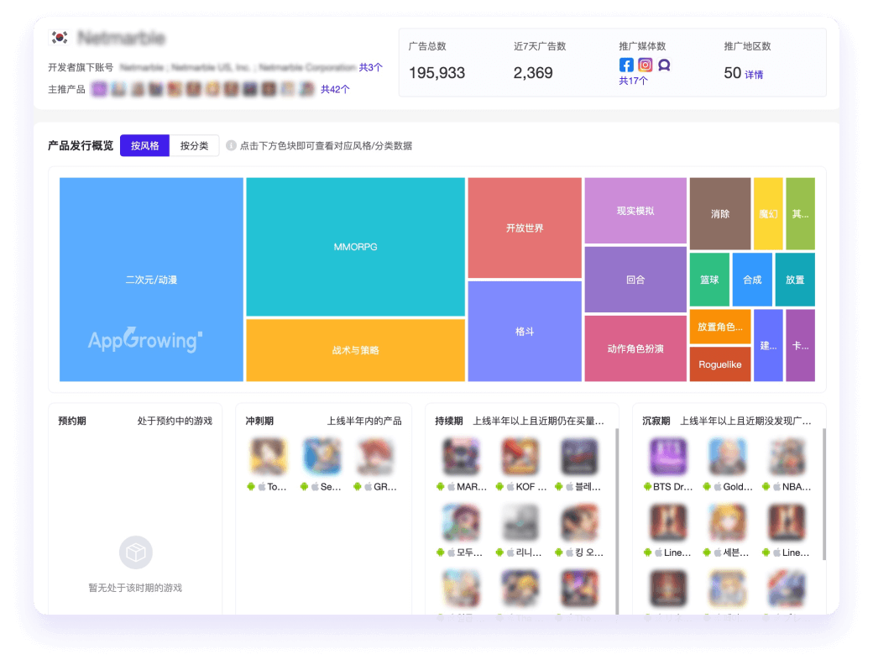The image size is (873, 665).
Task: Select the MMORPG treemap block
Action: point(355,247)
